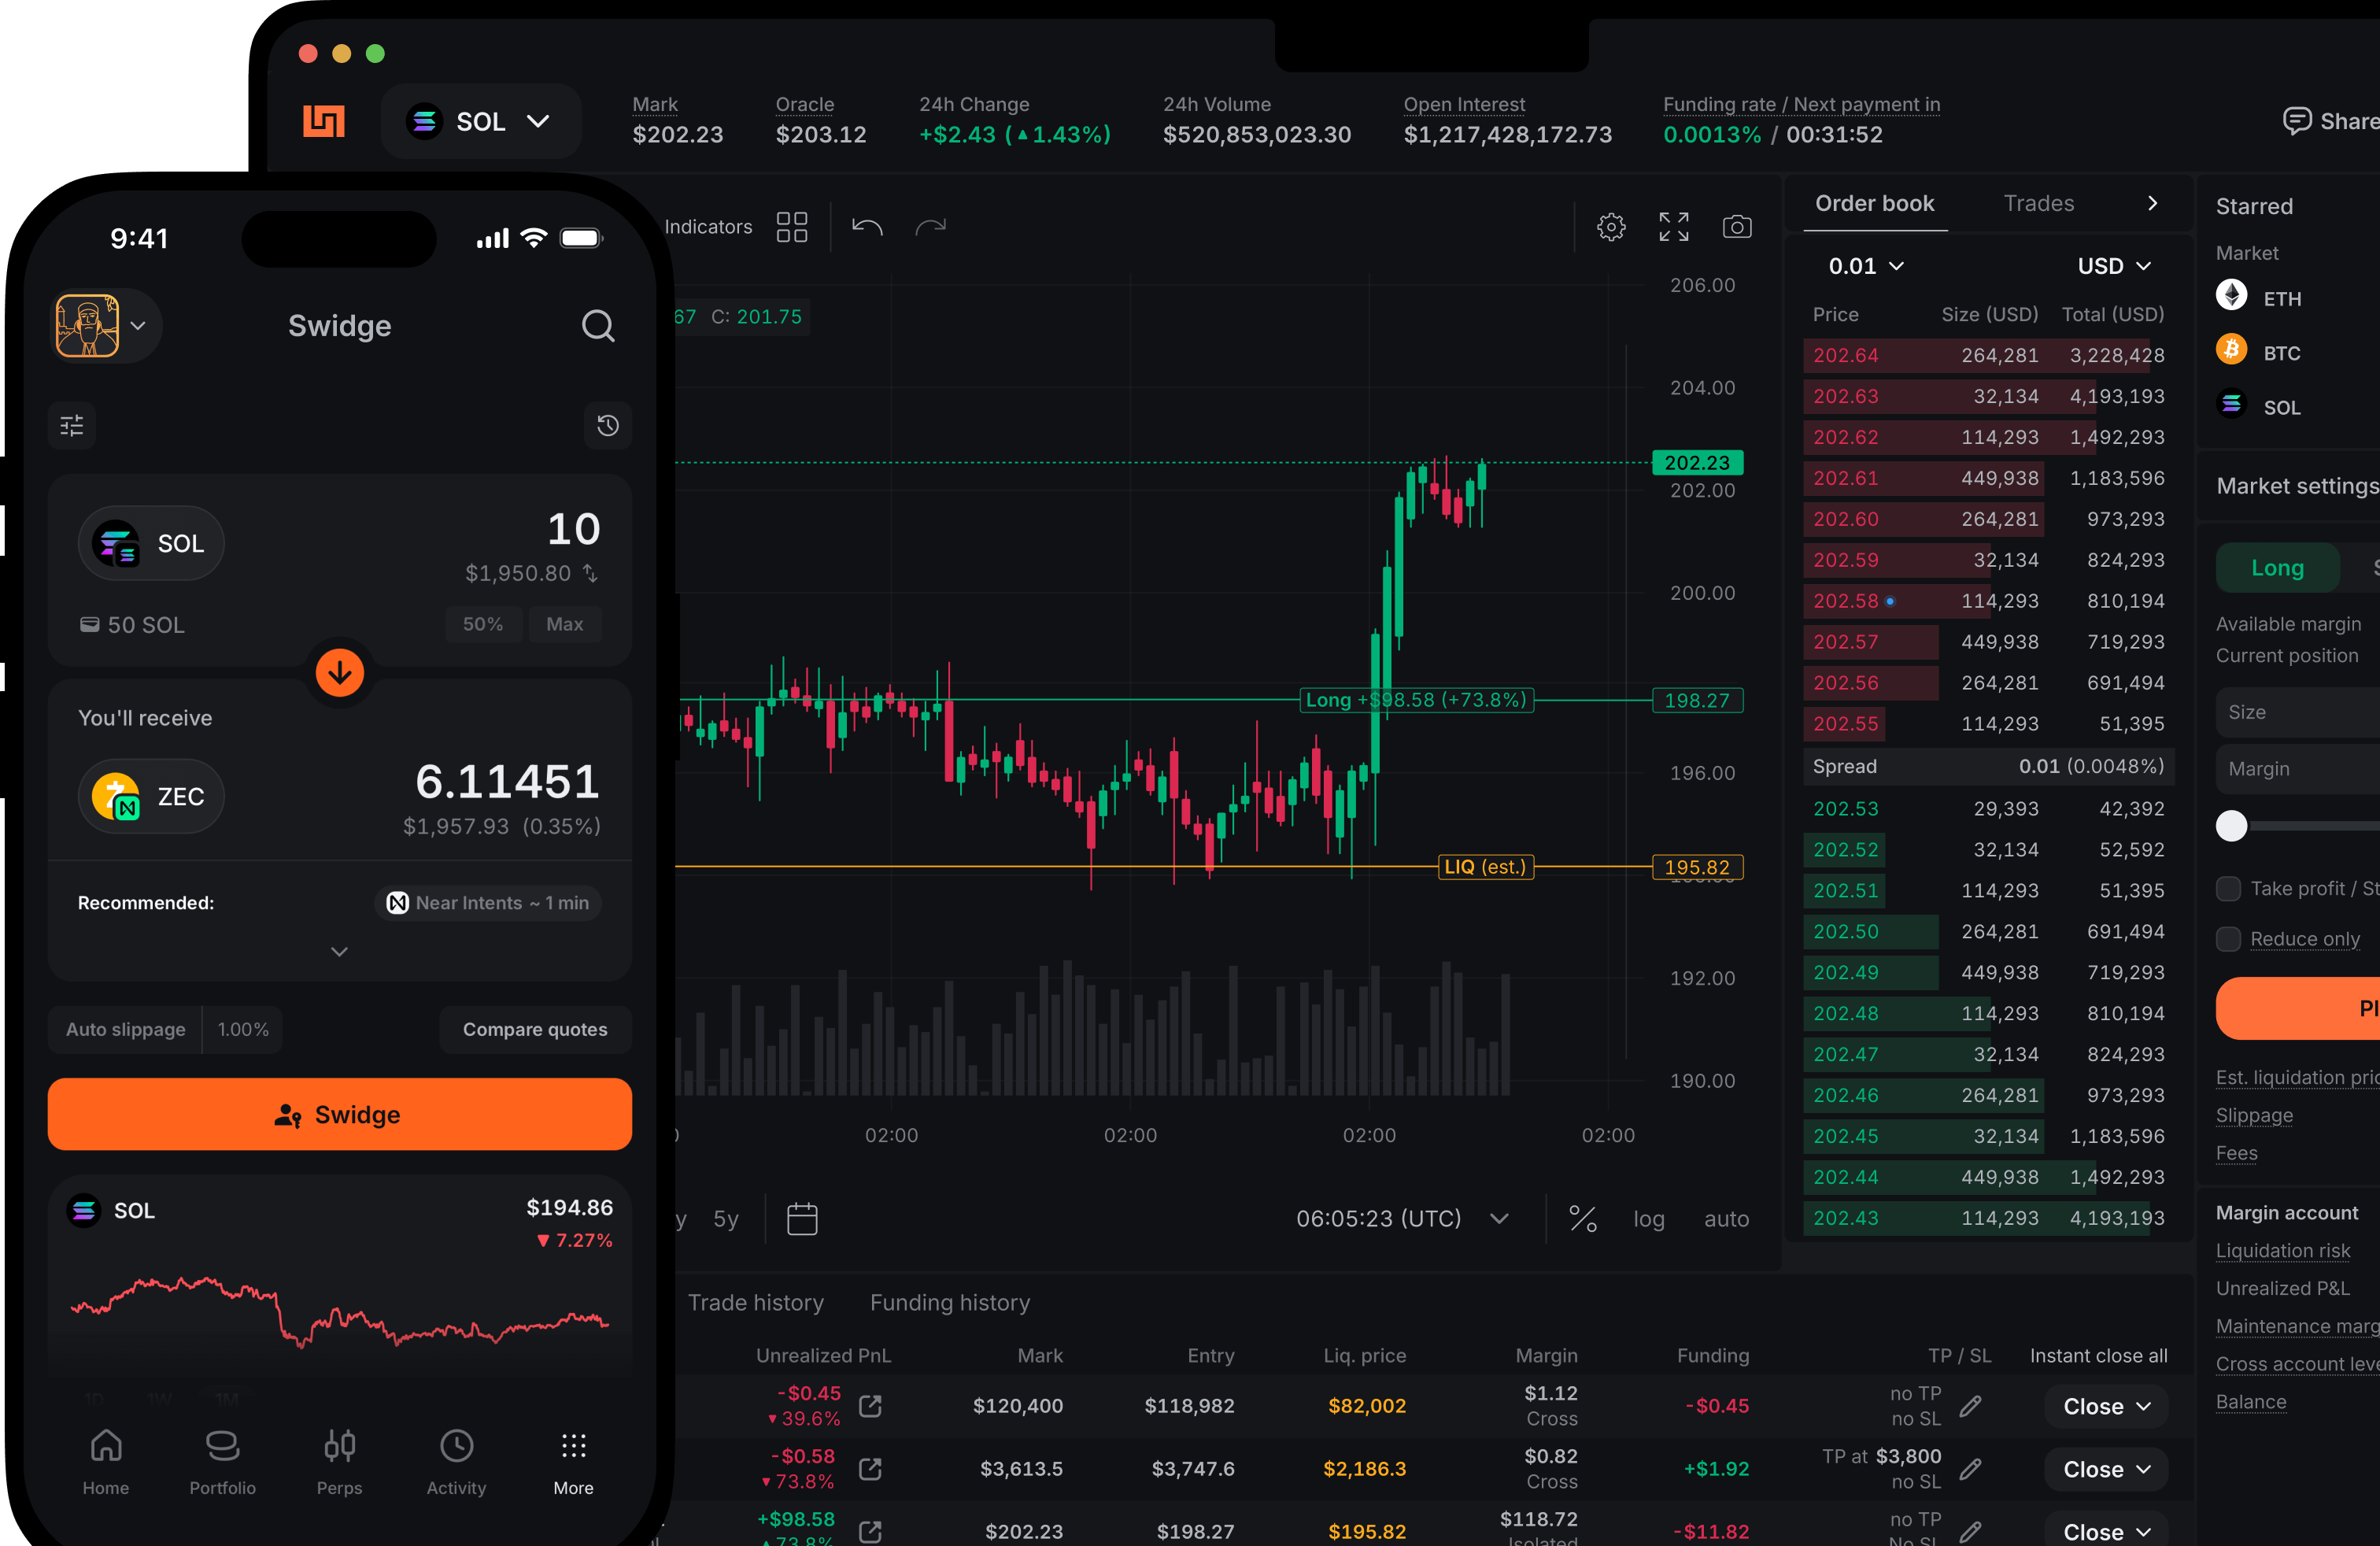Viewport: 2380px width, 1546px height.
Task: Open the calendar date range icon
Action: click(802, 1219)
